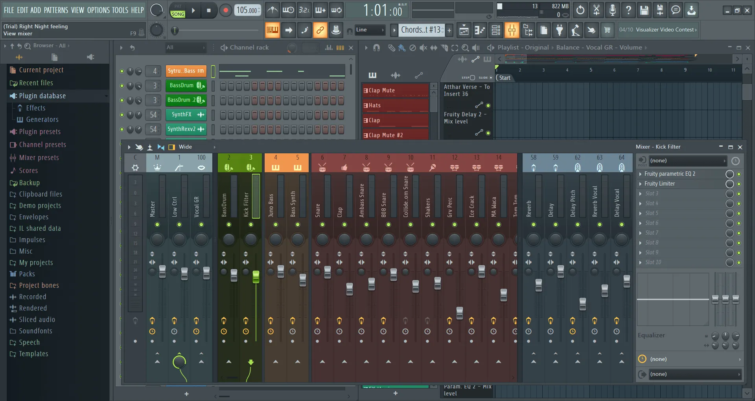Click the shopping cart content store icon
This screenshot has width=755, height=401.
pos(608,30)
